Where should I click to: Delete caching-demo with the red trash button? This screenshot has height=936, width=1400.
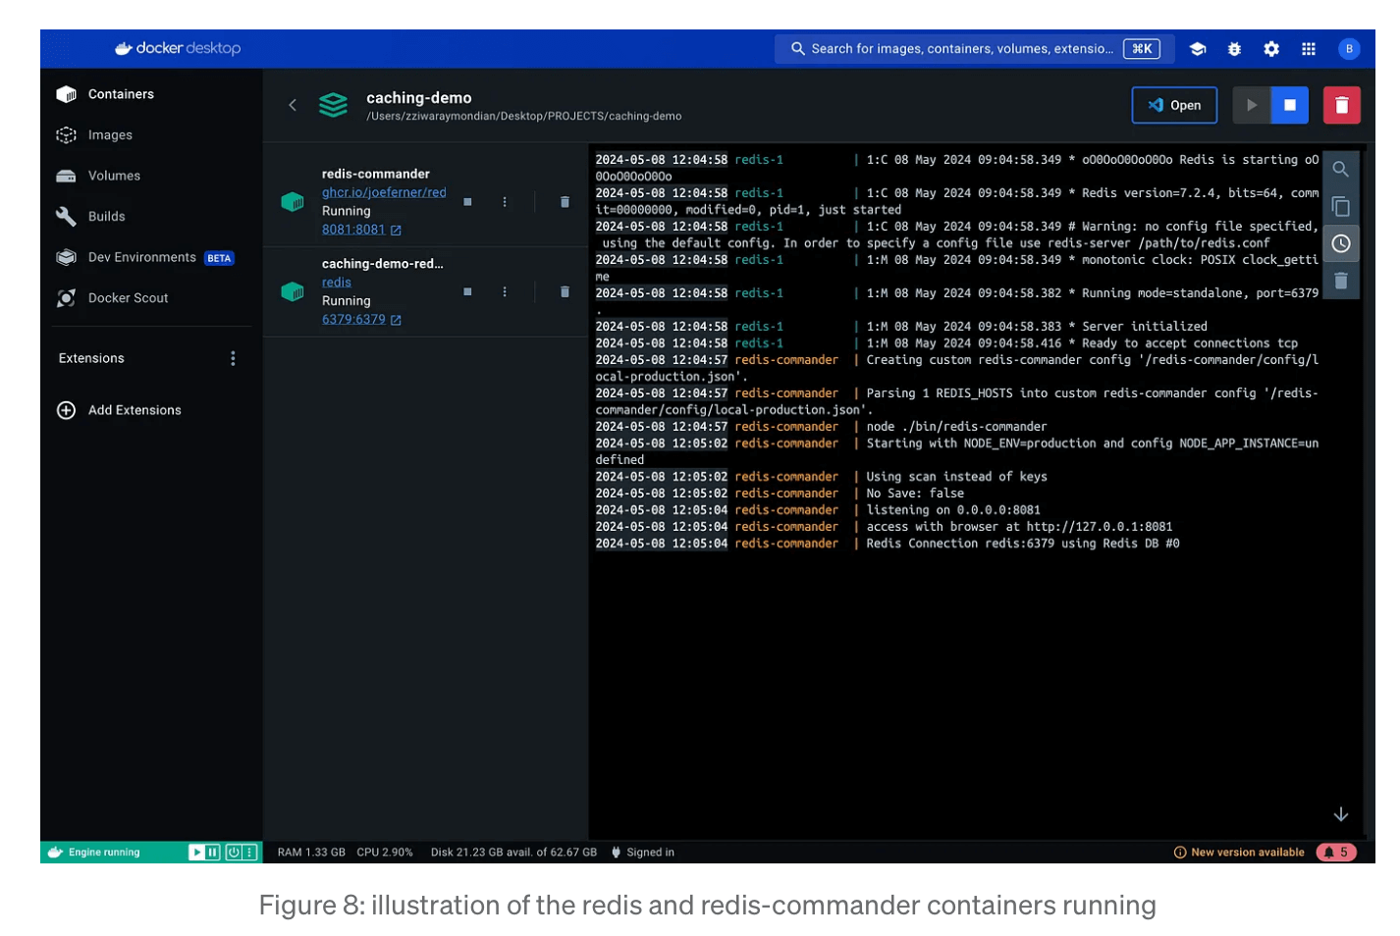click(x=1342, y=105)
